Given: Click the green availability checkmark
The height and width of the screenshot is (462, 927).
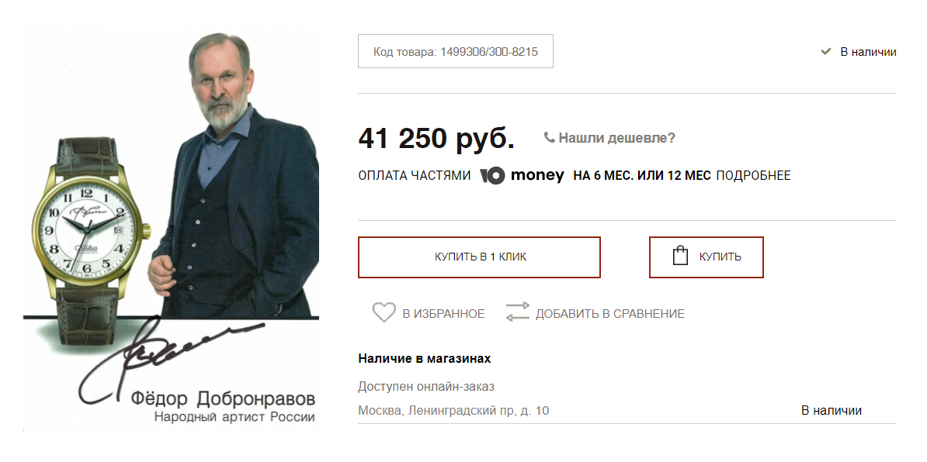Looking at the screenshot, I should [x=826, y=51].
